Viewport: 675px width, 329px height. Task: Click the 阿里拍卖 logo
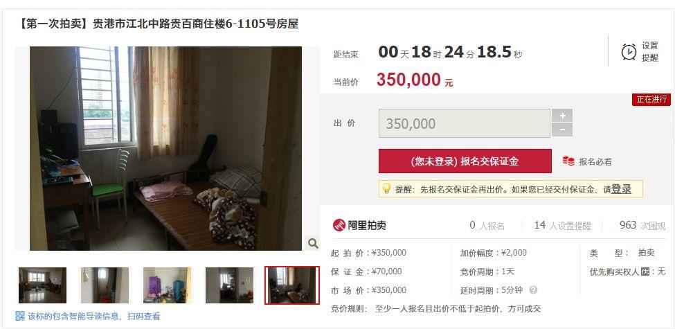(x=359, y=225)
